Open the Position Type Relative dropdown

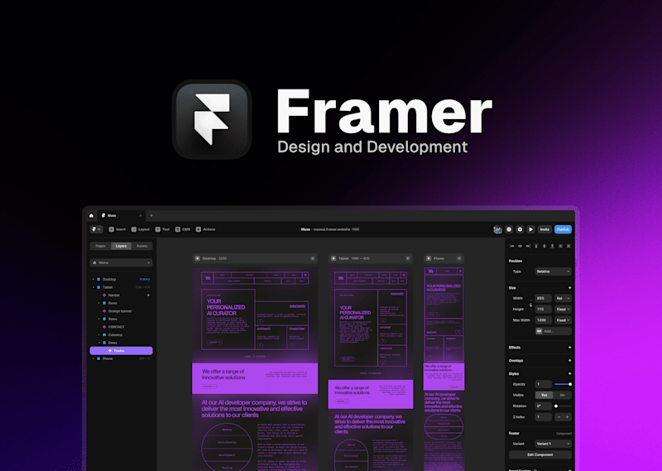pos(553,272)
